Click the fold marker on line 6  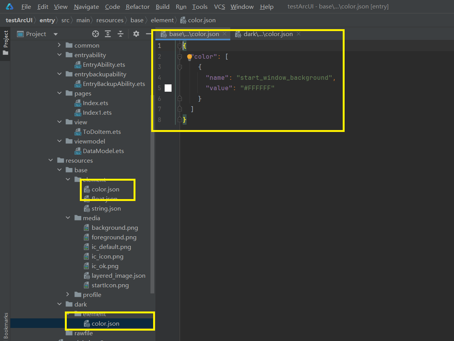coord(180,99)
